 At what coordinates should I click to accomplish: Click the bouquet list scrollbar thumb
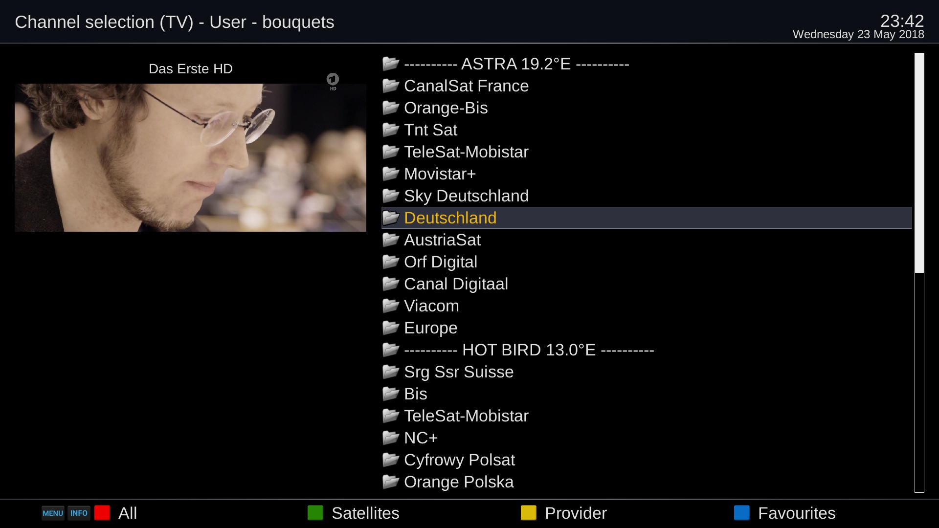pos(919,163)
